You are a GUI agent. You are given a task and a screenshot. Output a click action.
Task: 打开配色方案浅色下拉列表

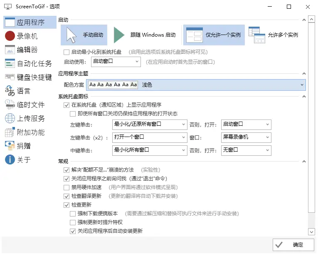(x=196, y=85)
